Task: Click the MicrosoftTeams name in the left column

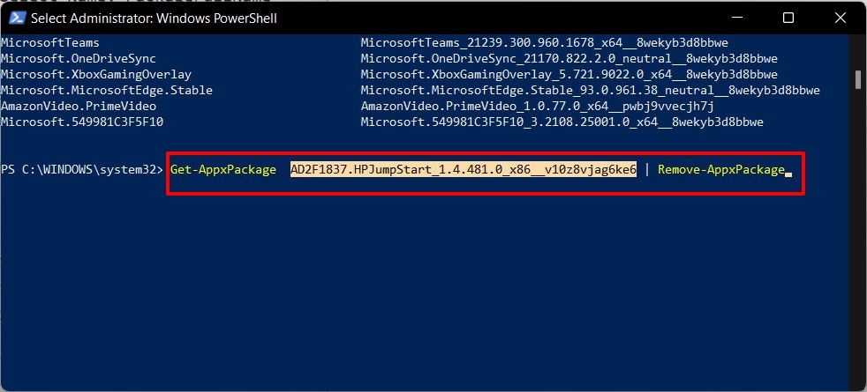Action: tap(50, 42)
